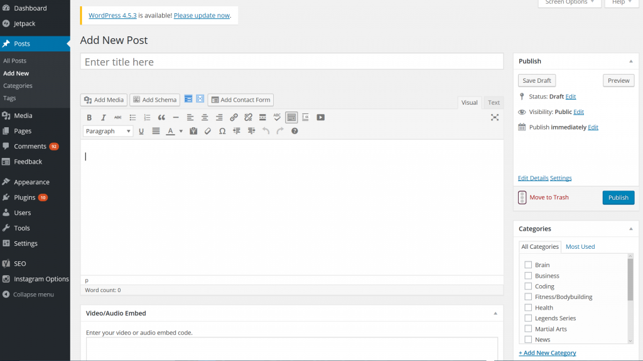Insert a special character (omega)
Image resolution: width=643 pixels, height=361 pixels.
point(222,132)
